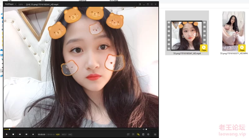Click the MP4 format label in title bar
249x138 pixels.
tap(21, 4)
